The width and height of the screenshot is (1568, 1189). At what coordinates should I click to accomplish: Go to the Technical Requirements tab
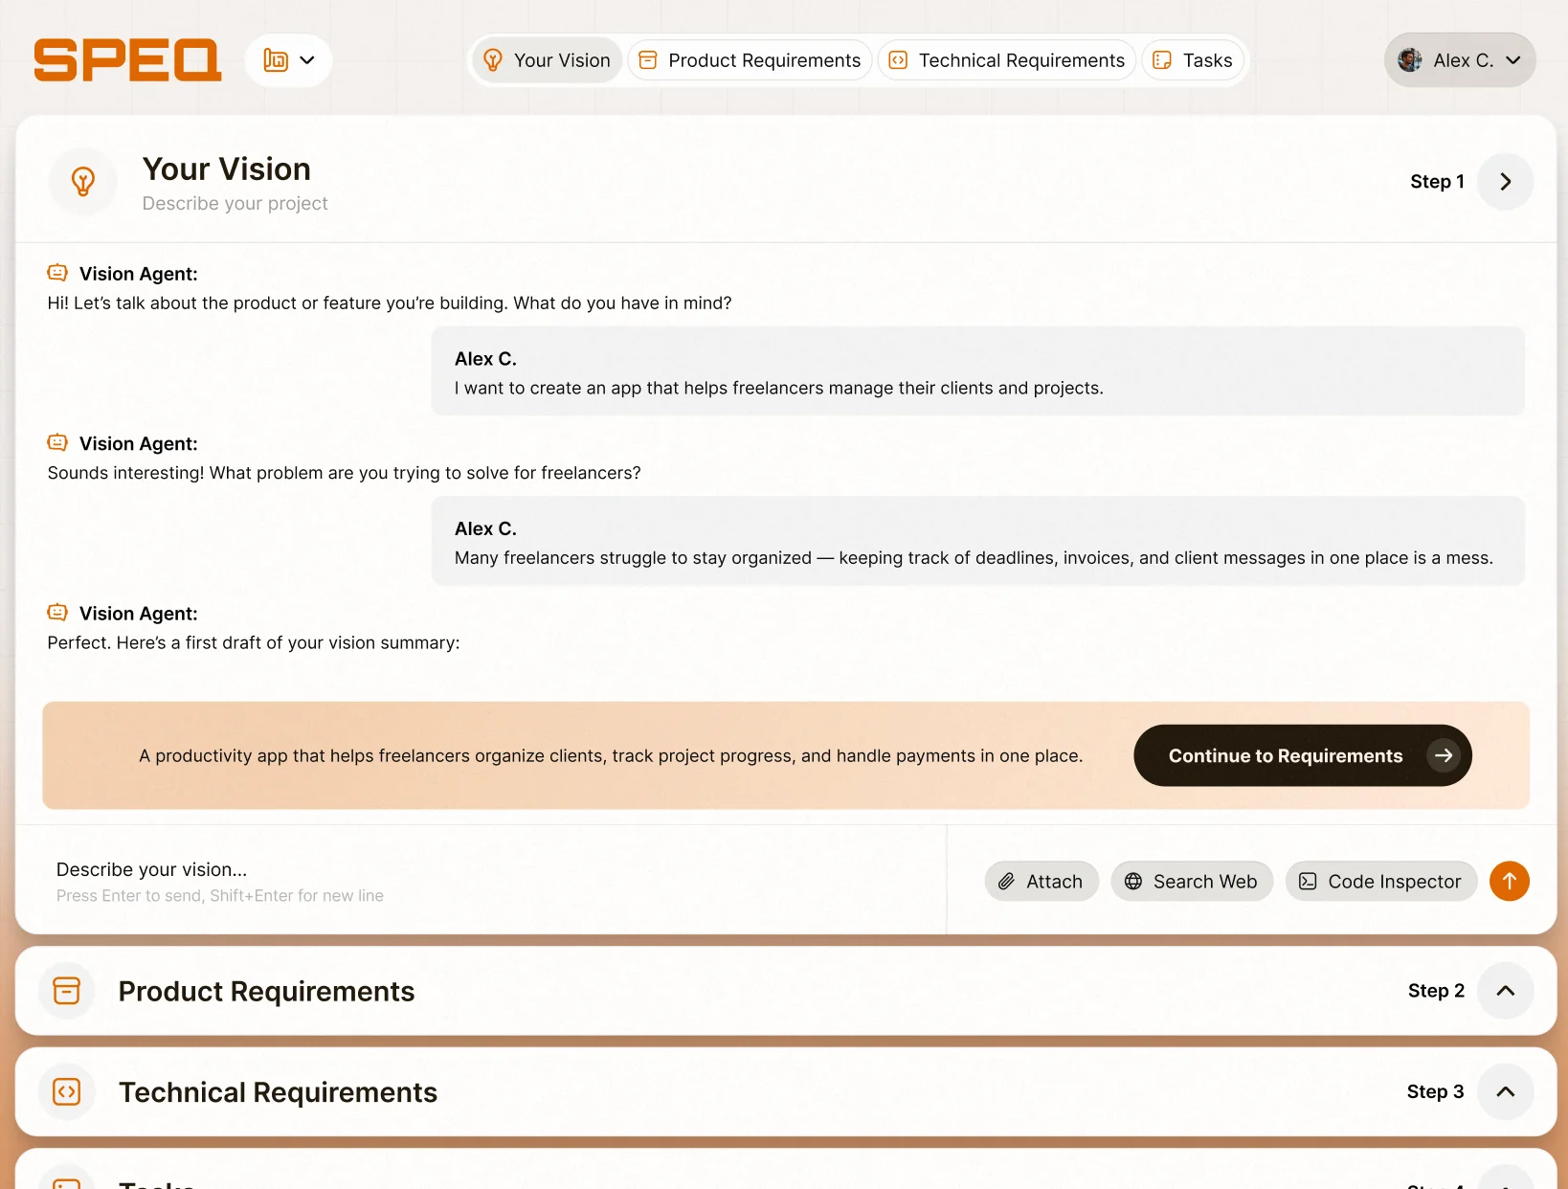[1007, 60]
